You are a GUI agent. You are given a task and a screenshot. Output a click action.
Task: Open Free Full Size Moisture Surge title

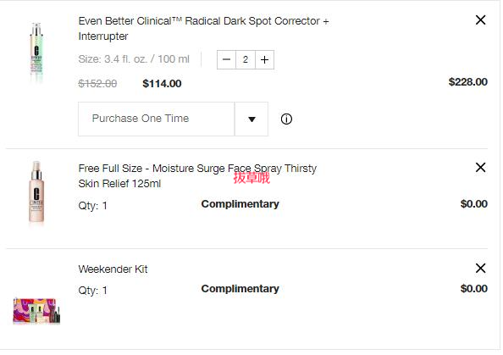[197, 176]
